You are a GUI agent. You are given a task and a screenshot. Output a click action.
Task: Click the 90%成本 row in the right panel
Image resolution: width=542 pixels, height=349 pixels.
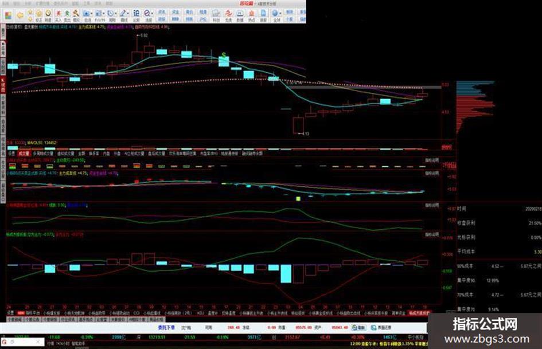(x=499, y=266)
